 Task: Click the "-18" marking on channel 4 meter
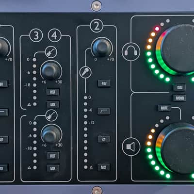tap(29, 148)
